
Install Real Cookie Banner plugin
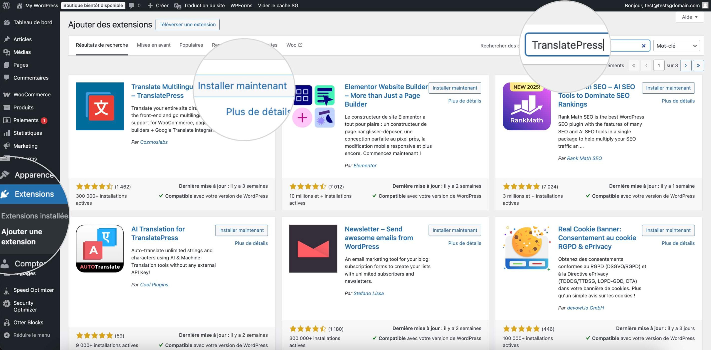(x=668, y=230)
